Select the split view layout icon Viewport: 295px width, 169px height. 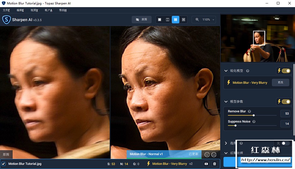[167, 19]
